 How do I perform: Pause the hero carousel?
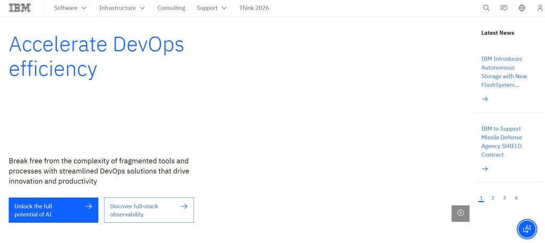pyautogui.click(x=460, y=213)
